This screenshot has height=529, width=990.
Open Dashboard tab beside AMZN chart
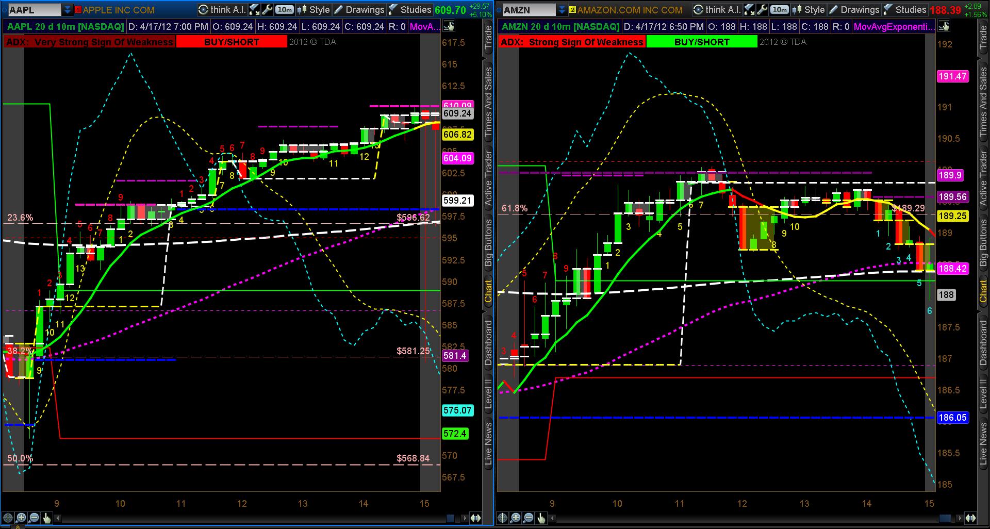point(983,343)
